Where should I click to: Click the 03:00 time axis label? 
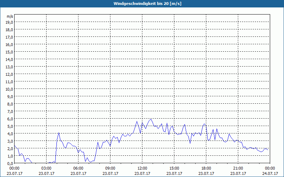coord(47,169)
